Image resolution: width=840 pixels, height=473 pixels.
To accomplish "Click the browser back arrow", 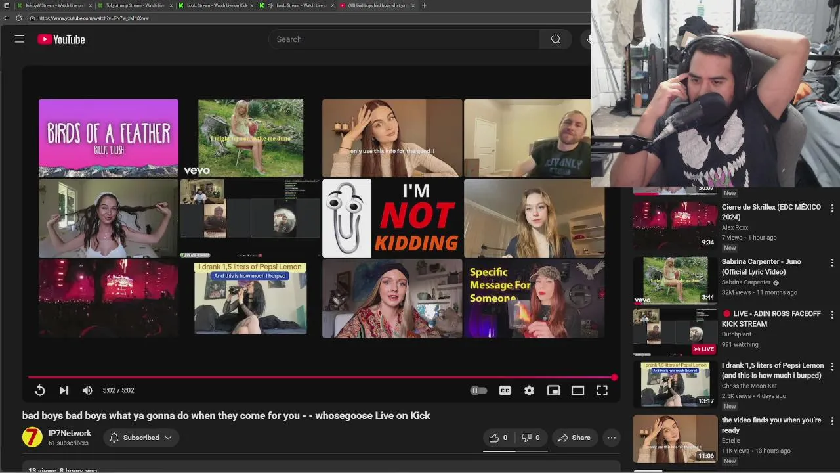I will (7, 18).
